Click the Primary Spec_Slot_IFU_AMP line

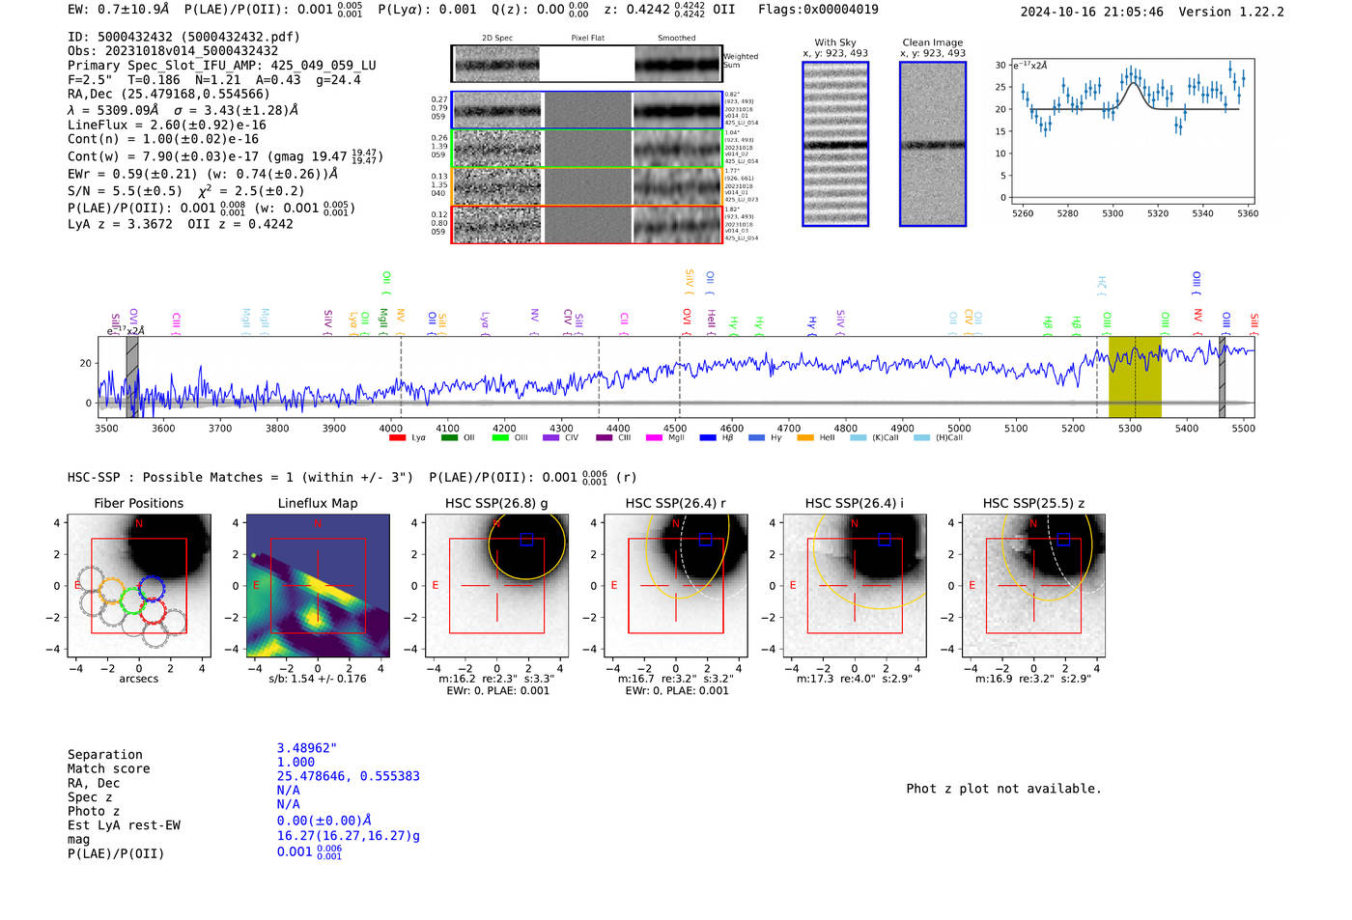(x=222, y=66)
